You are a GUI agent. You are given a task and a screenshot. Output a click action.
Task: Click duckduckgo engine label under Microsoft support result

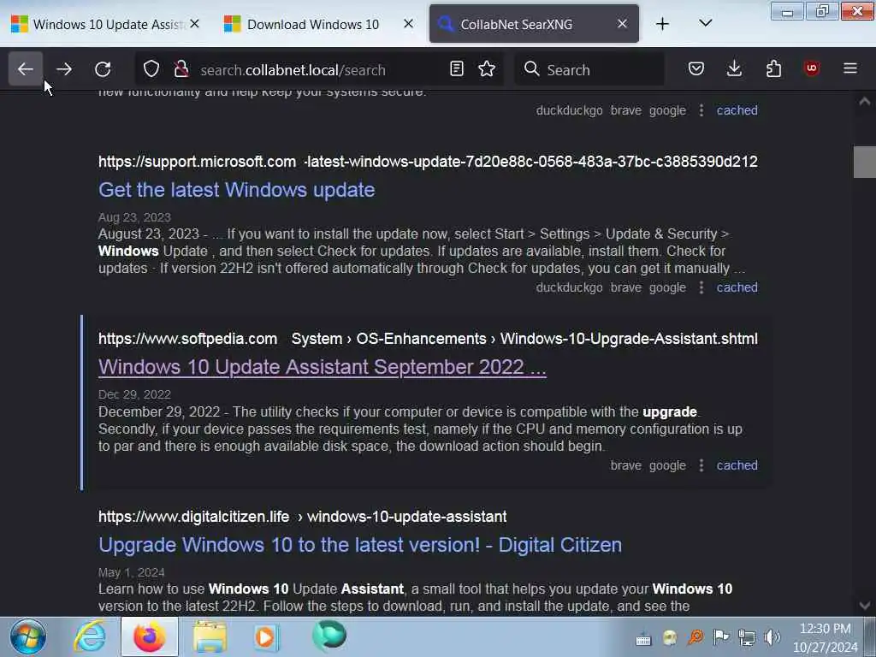(569, 287)
